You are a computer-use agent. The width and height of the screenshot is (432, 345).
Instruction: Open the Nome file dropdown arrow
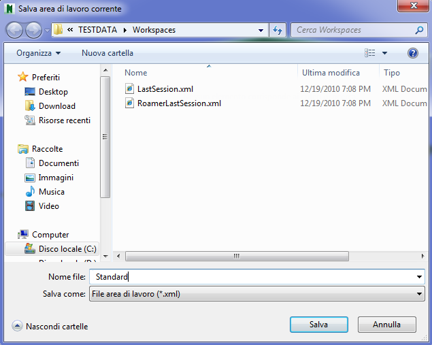coord(419,277)
